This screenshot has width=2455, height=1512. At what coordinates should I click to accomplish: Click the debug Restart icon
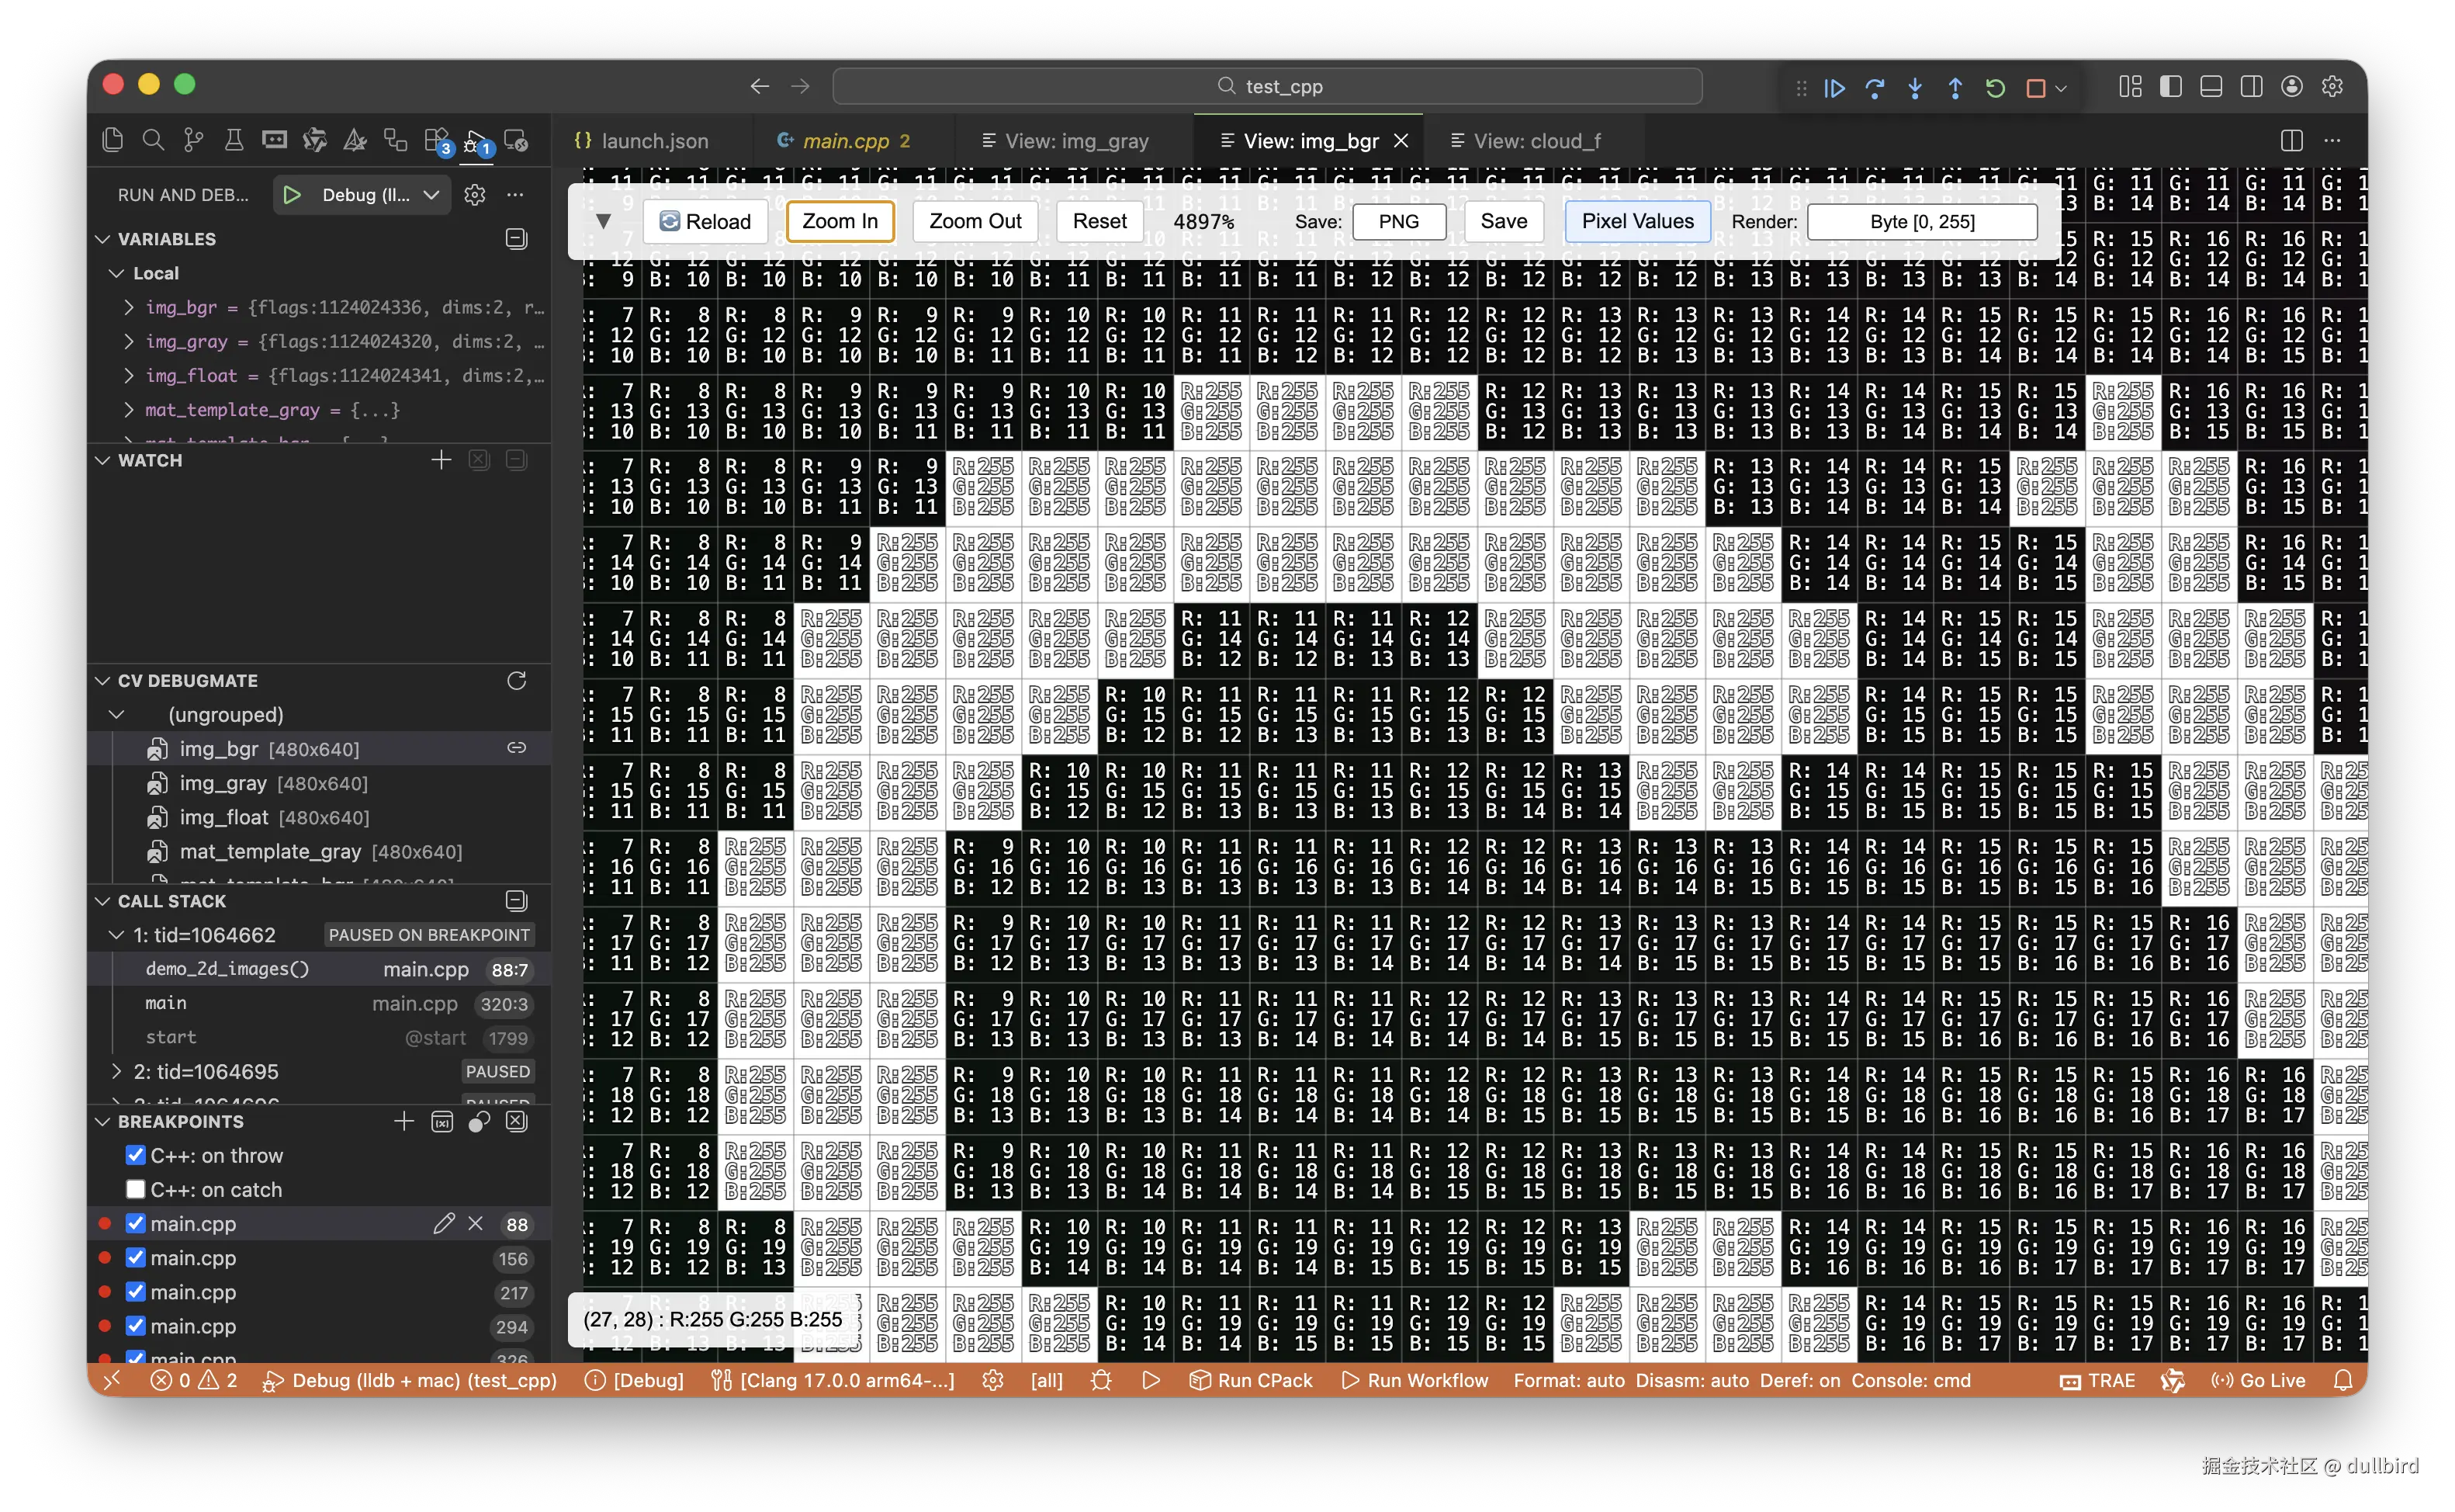click(1995, 88)
